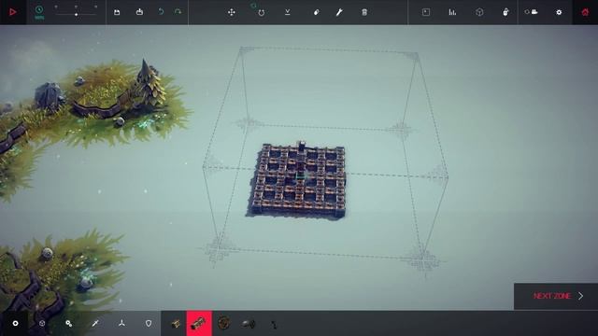Return to the home menu
This screenshot has width=598, height=336.
click(x=585, y=12)
